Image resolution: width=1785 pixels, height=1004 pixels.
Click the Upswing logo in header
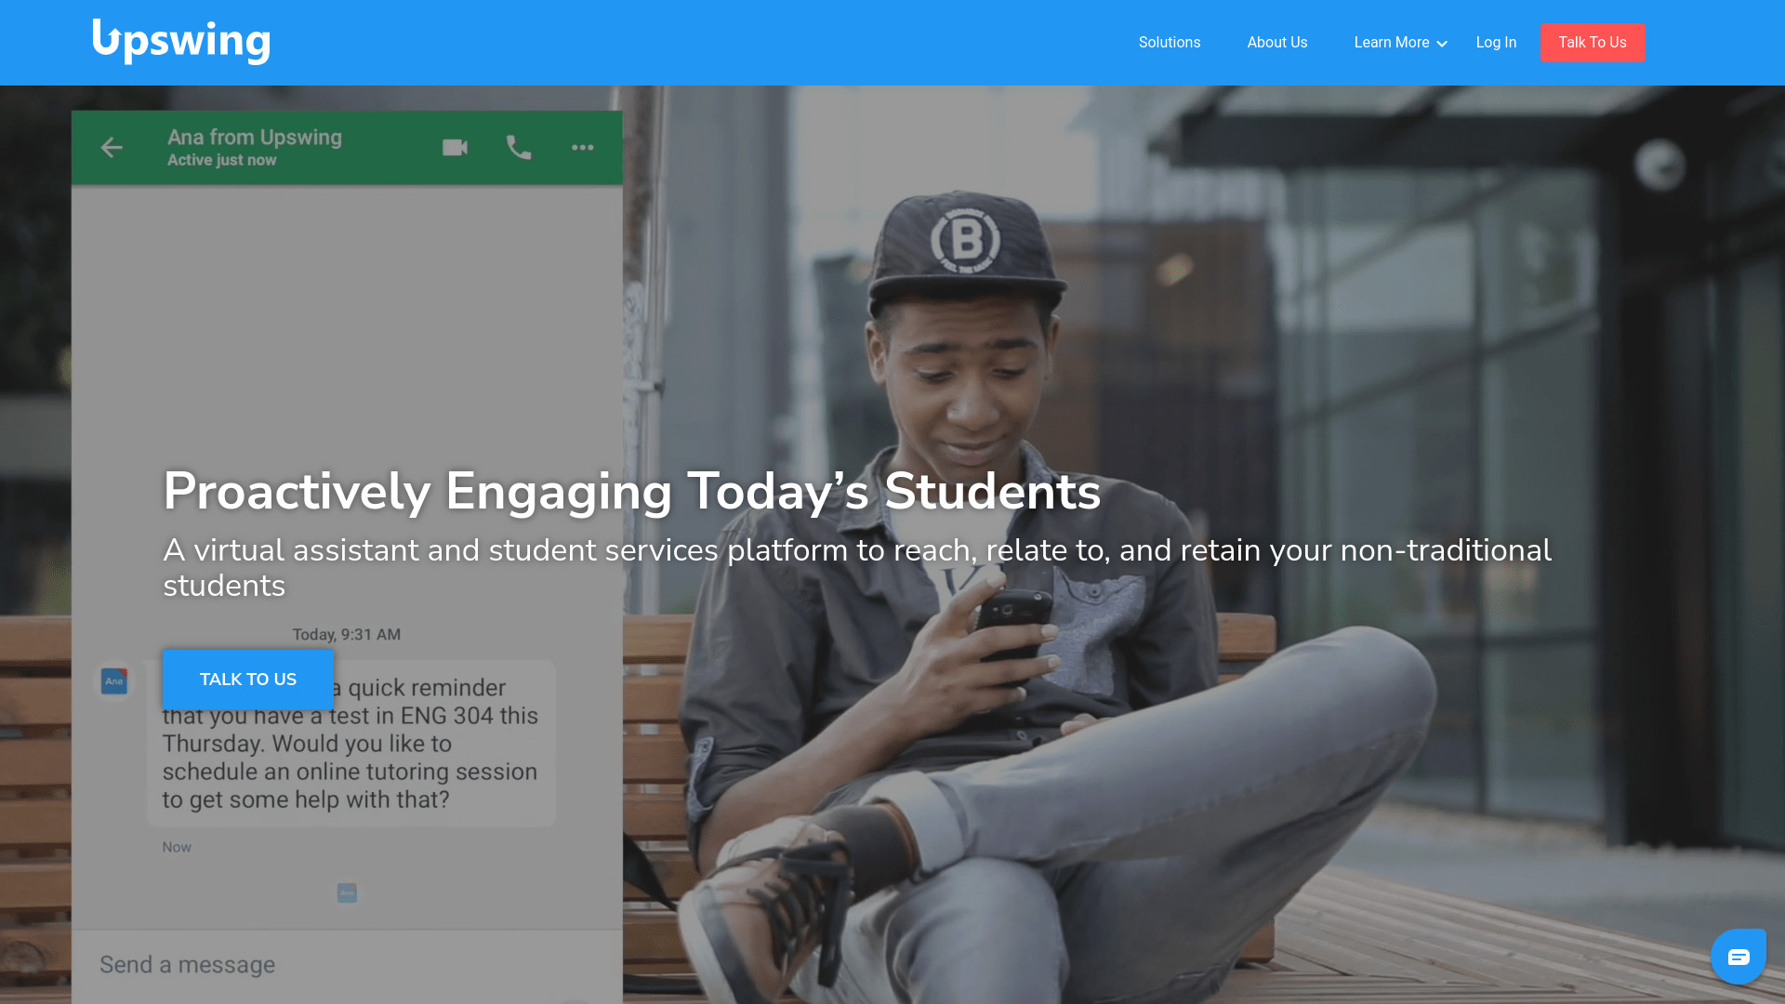(181, 42)
